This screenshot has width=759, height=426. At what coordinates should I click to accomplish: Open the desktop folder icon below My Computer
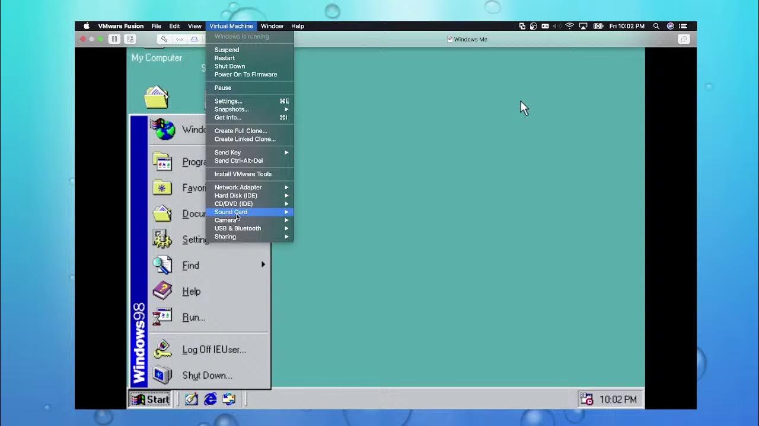coord(157,98)
